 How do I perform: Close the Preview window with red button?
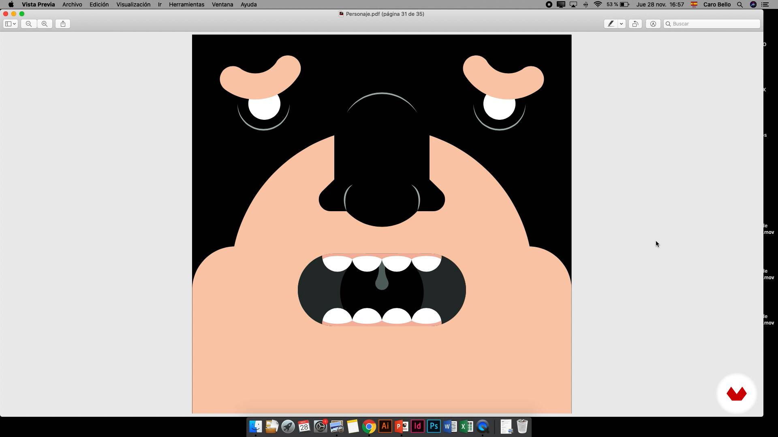coord(6,14)
